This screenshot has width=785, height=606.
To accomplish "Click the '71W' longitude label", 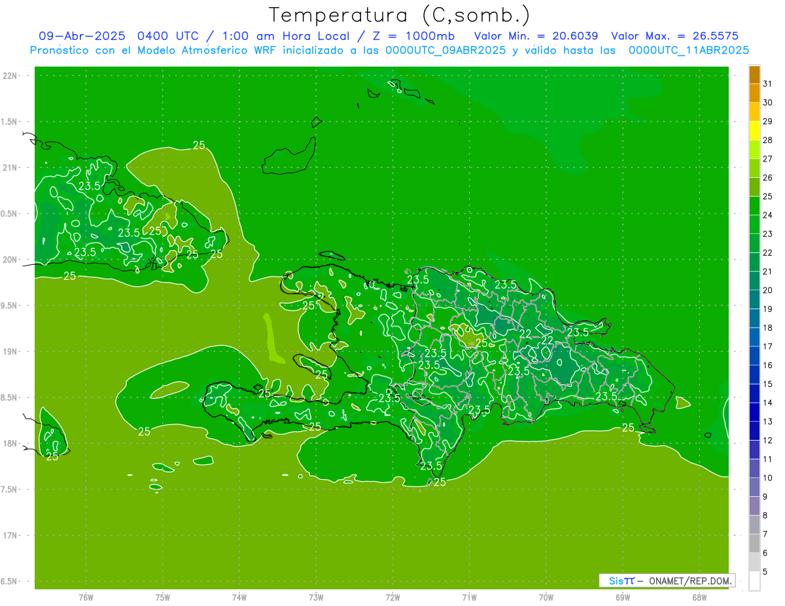I will pos(469,597).
